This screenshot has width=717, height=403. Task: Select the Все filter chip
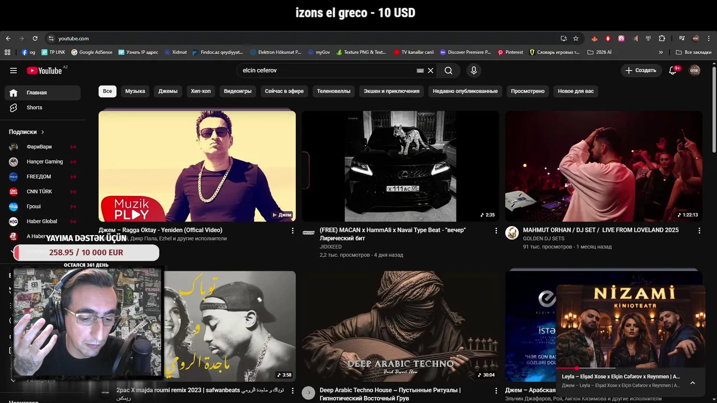(x=107, y=91)
